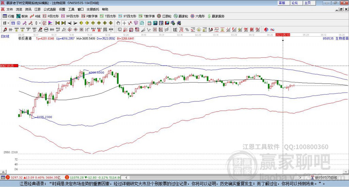Click the 4067.8125 price label
This screenshot has height=187, width=349.
click(9, 66)
